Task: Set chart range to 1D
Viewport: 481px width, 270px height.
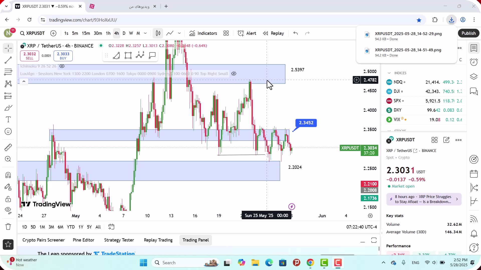Action: tap(24, 227)
